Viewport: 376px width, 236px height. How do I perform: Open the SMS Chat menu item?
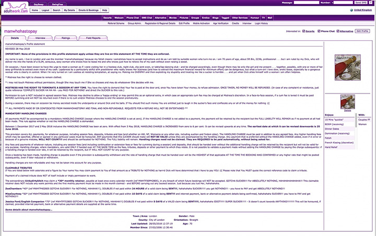coord(147,18)
